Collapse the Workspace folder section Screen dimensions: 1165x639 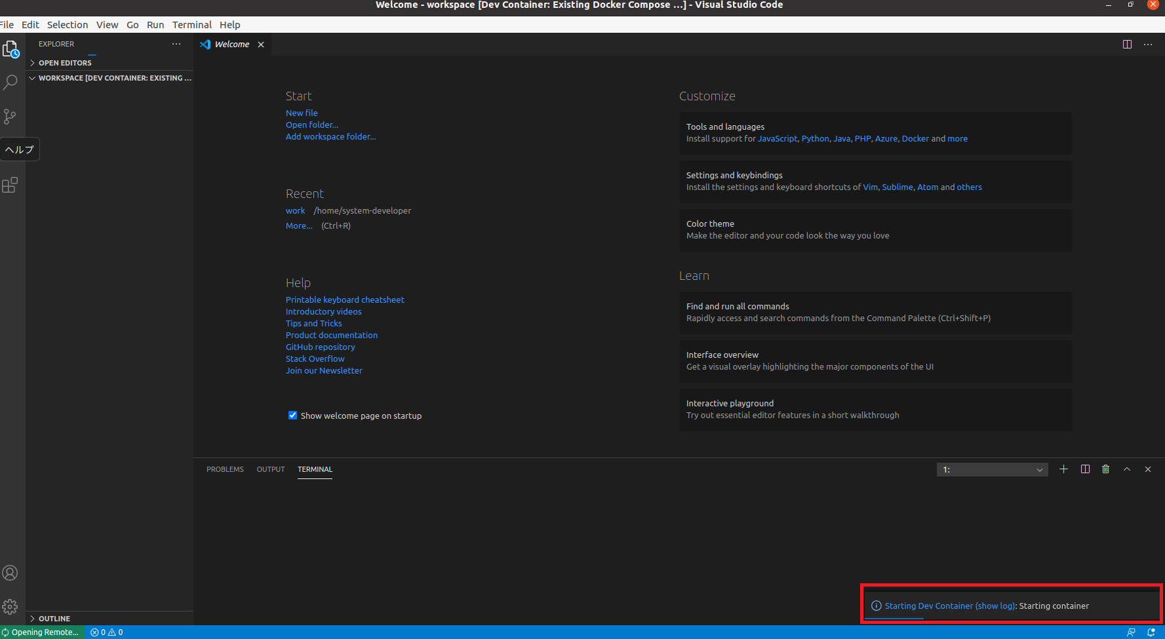[x=110, y=78]
